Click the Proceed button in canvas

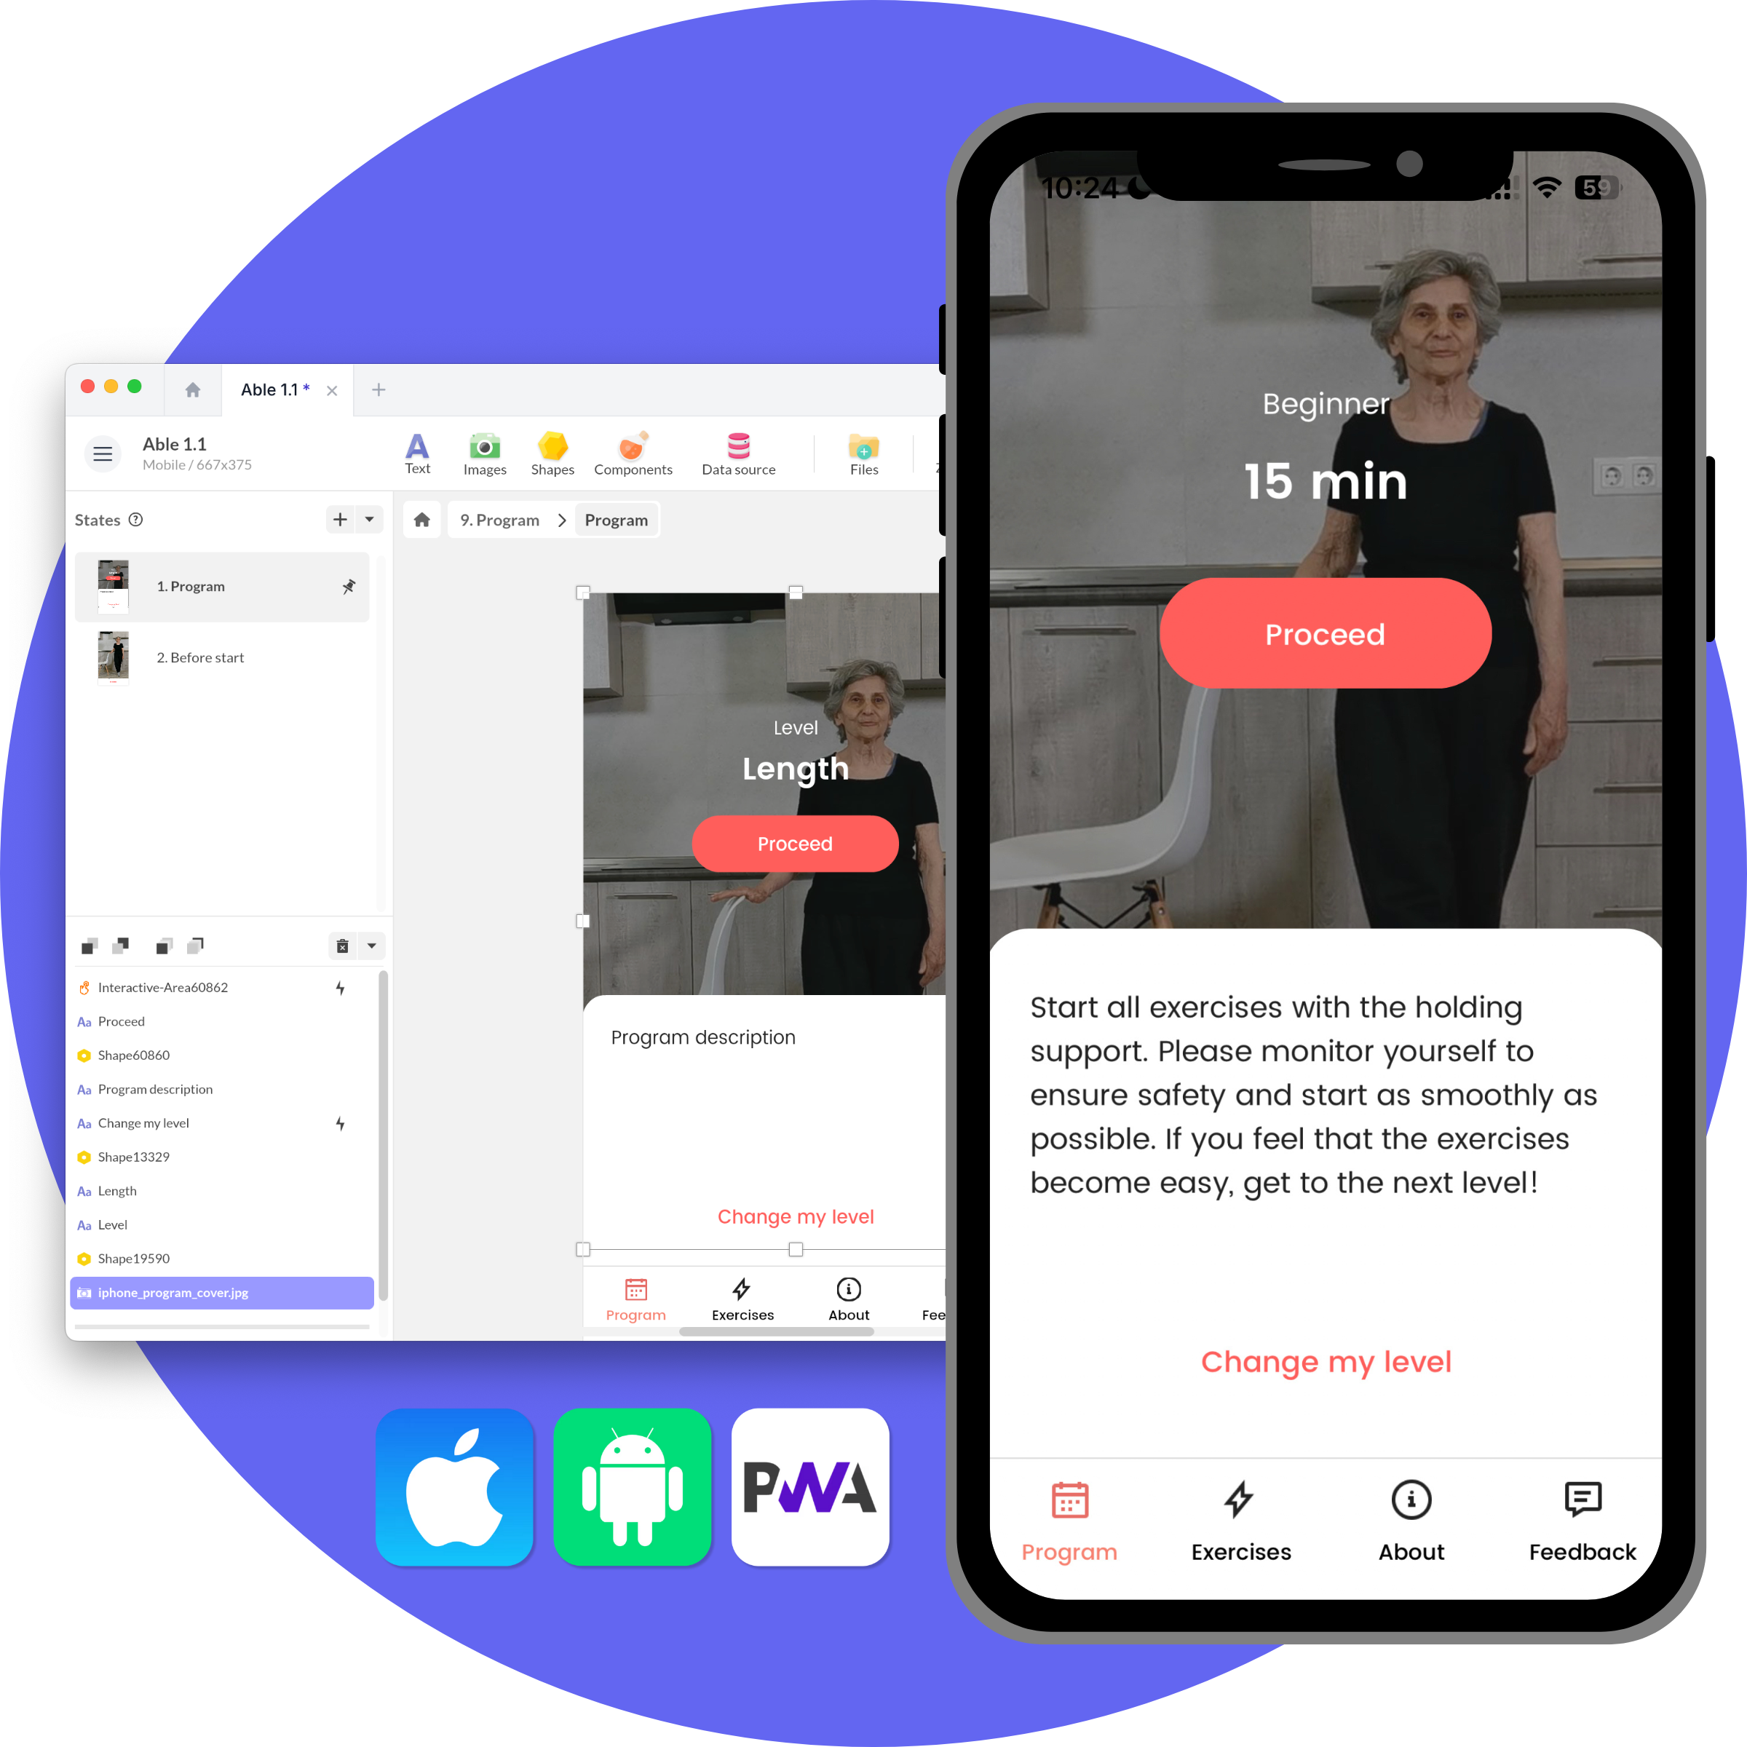pos(793,841)
